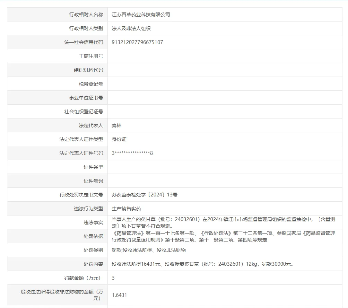The height and width of the screenshot is (308, 348).
Task: Click the confiscated amount 1.6431
Action: [x=119, y=295]
